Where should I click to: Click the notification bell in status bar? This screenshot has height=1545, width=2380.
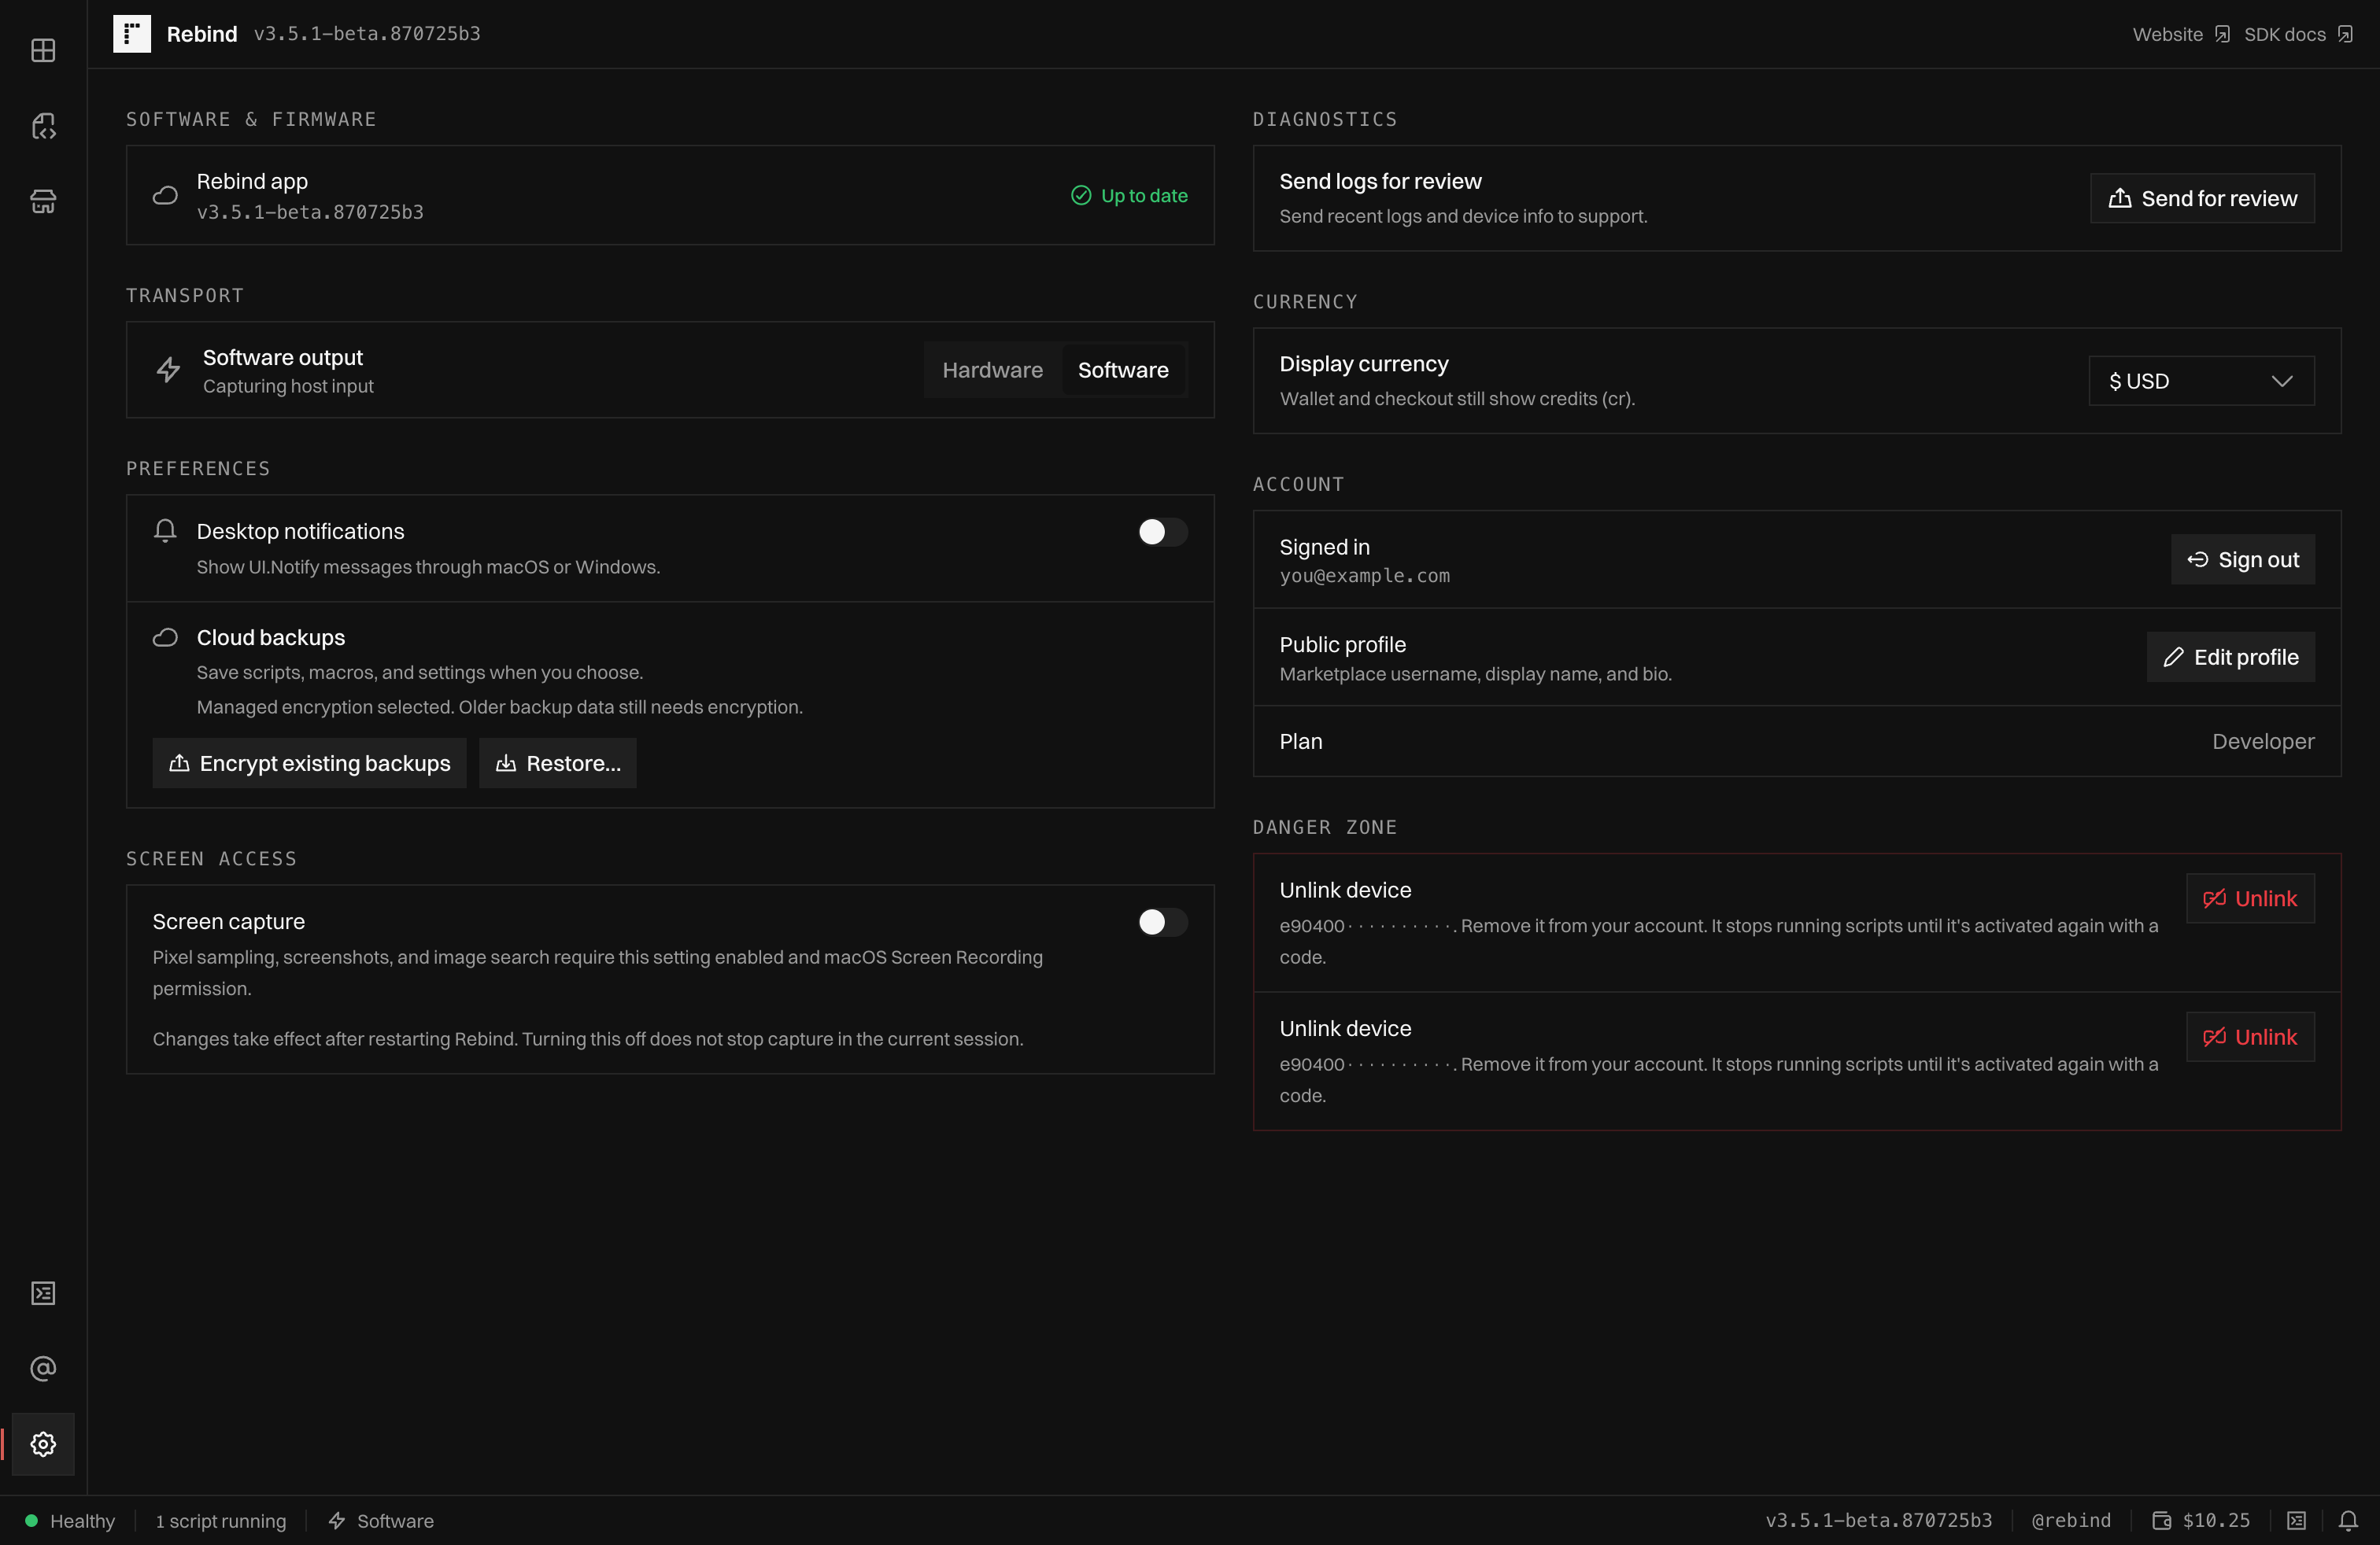point(2347,1520)
